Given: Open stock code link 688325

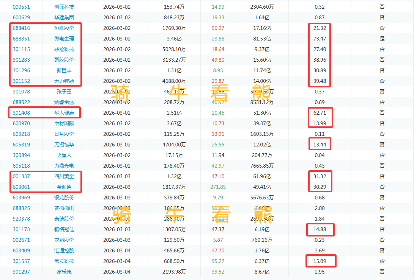Looking at the screenshot, I should pyautogui.click(x=21, y=208).
